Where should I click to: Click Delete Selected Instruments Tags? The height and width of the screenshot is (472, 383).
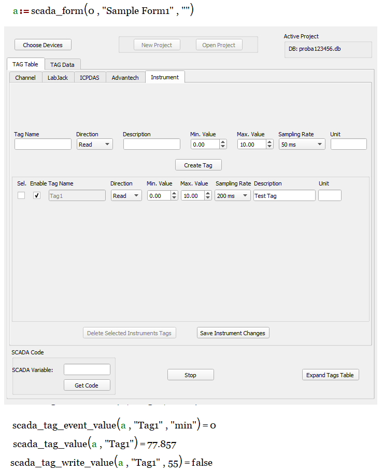pos(129,333)
